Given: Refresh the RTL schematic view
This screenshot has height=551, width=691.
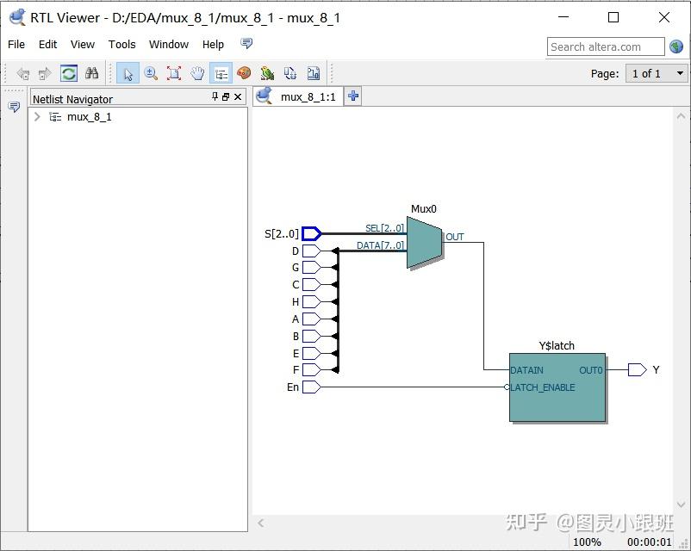Looking at the screenshot, I should pyautogui.click(x=68, y=73).
